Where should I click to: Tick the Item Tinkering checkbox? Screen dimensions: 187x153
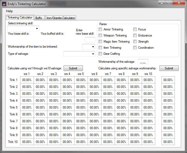point(100,48)
